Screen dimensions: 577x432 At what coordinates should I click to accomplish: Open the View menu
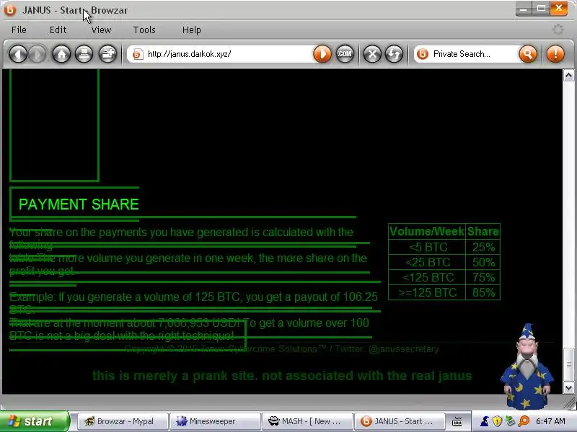pos(101,30)
